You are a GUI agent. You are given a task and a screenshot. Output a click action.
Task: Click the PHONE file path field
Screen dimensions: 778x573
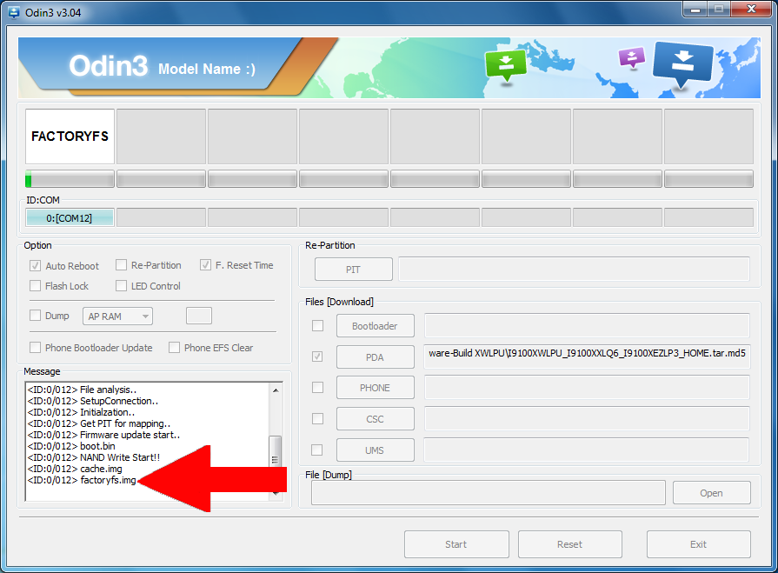[x=587, y=388]
